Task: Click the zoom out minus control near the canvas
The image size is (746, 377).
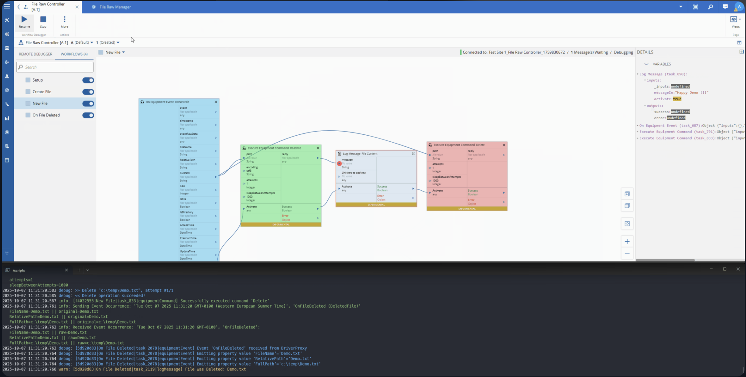Action: [x=627, y=253]
